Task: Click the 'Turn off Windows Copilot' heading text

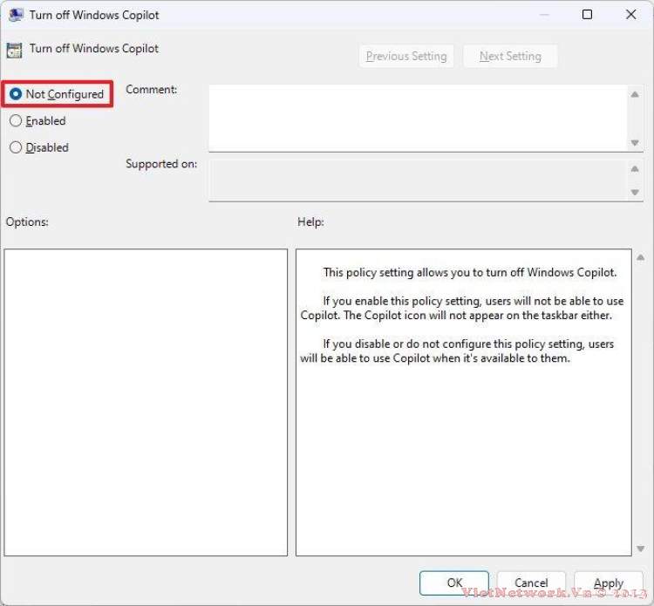Action: (94, 48)
